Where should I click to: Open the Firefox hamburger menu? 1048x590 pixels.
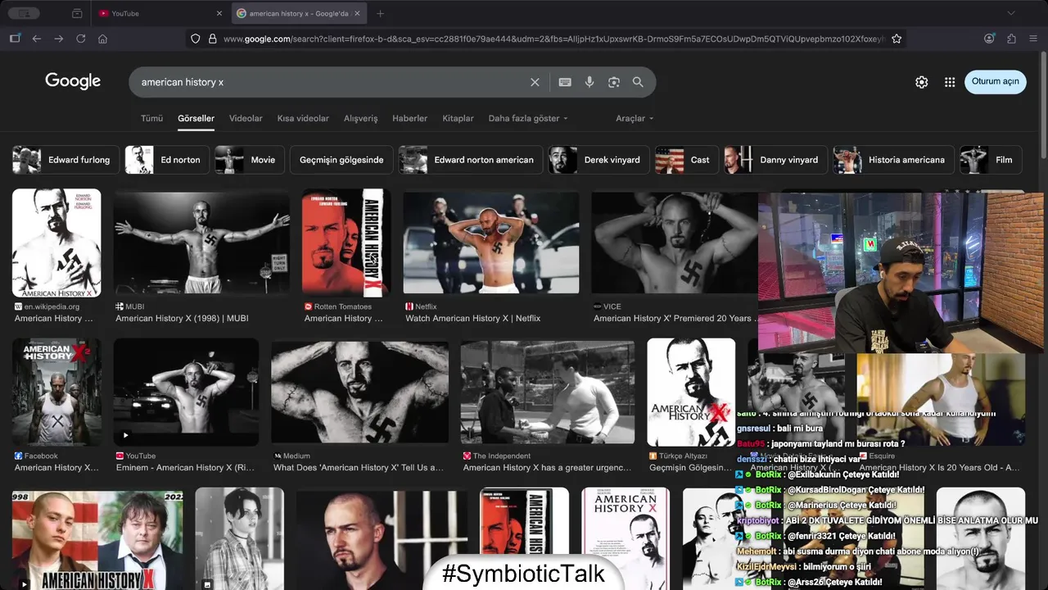(1033, 39)
